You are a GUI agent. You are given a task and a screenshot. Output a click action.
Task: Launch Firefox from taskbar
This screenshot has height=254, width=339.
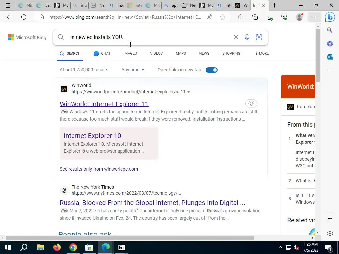(x=57, y=247)
